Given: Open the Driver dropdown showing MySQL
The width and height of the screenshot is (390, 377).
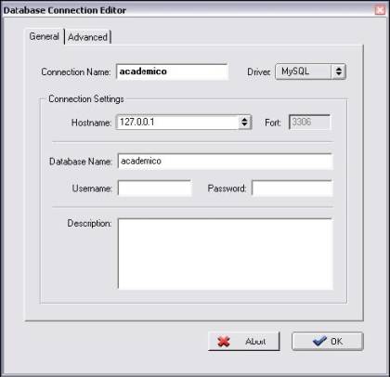Looking at the screenshot, I should [310, 71].
